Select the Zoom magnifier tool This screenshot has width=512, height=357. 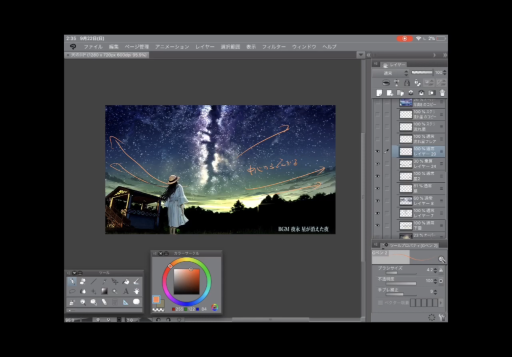(82, 302)
